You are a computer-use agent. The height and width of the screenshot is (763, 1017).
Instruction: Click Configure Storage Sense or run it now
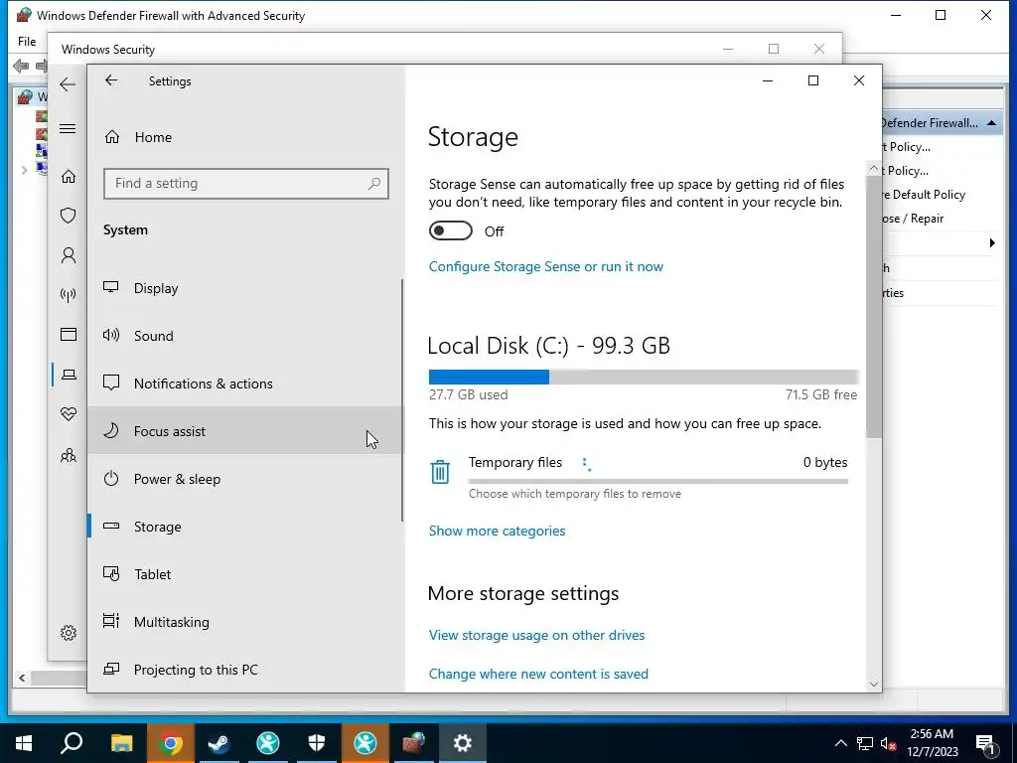[x=545, y=266]
